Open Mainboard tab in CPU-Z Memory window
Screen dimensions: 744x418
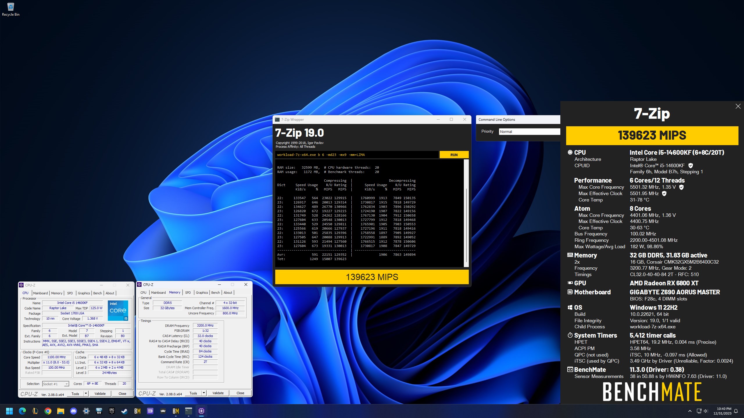[158, 293]
